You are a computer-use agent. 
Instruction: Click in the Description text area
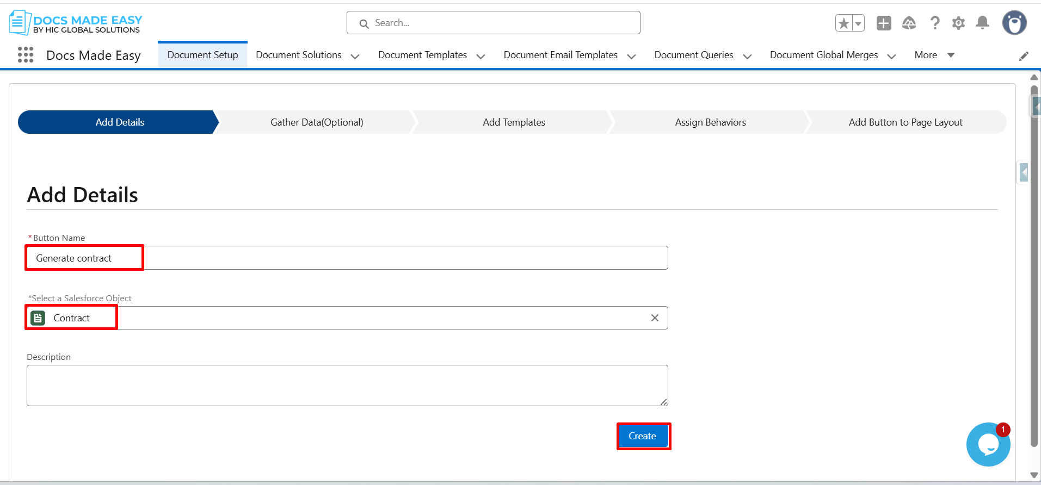tap(347, 385)
